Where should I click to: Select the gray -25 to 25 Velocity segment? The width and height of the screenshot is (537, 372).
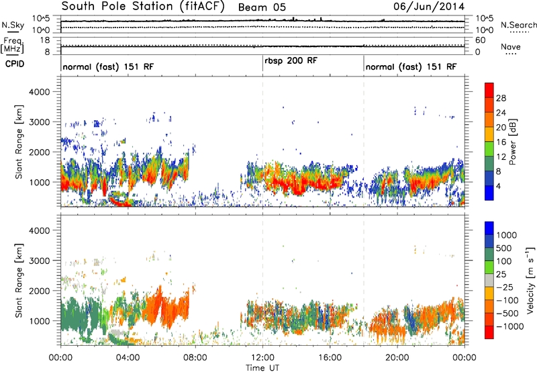(x=489, y=280)
